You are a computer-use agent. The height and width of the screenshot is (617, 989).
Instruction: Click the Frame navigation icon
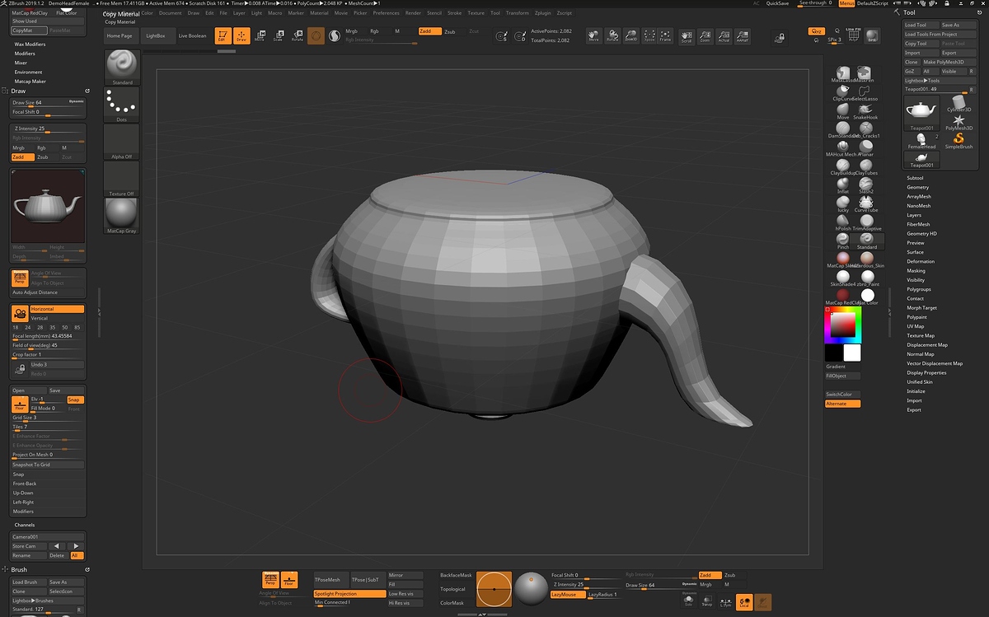[666, 36]
